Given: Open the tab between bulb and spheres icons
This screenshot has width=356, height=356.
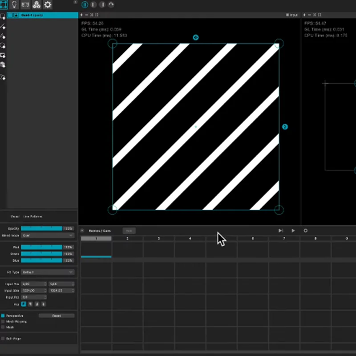Looking at the screenshot, I should pos(25,4).
